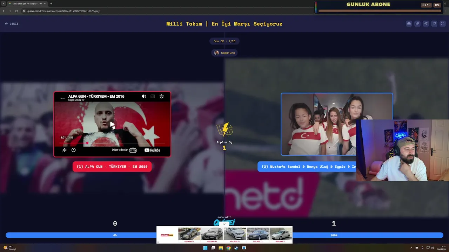This screenshot has height=252, width=449.
Task: Open the clock showing 18:51
Action: point(441,248)
